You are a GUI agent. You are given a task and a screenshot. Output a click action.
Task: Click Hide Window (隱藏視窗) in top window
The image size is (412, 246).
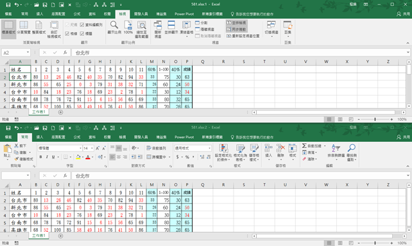[x=205, y=29]
